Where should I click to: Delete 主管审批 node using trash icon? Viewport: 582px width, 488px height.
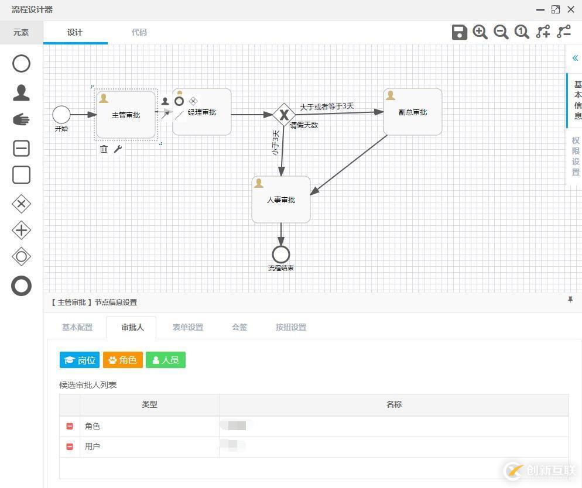tap(104, 149)
